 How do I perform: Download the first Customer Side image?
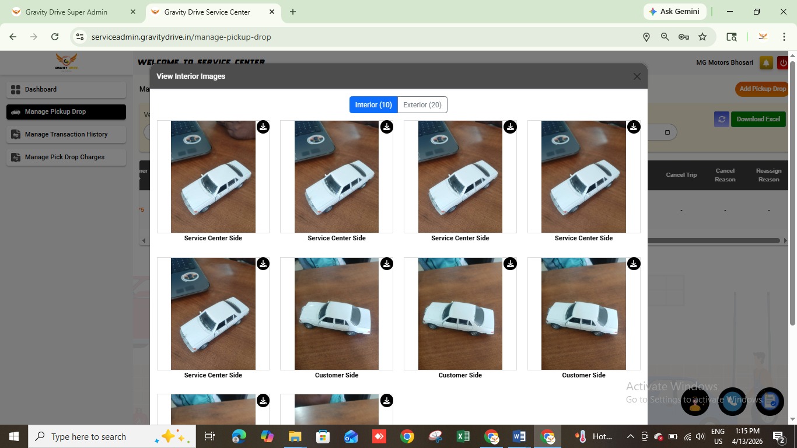coord(387,264)
